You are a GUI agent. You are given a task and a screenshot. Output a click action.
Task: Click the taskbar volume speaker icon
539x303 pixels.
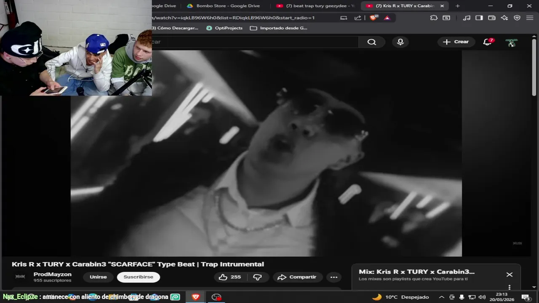pyautogui.click(x=482, y=297)
